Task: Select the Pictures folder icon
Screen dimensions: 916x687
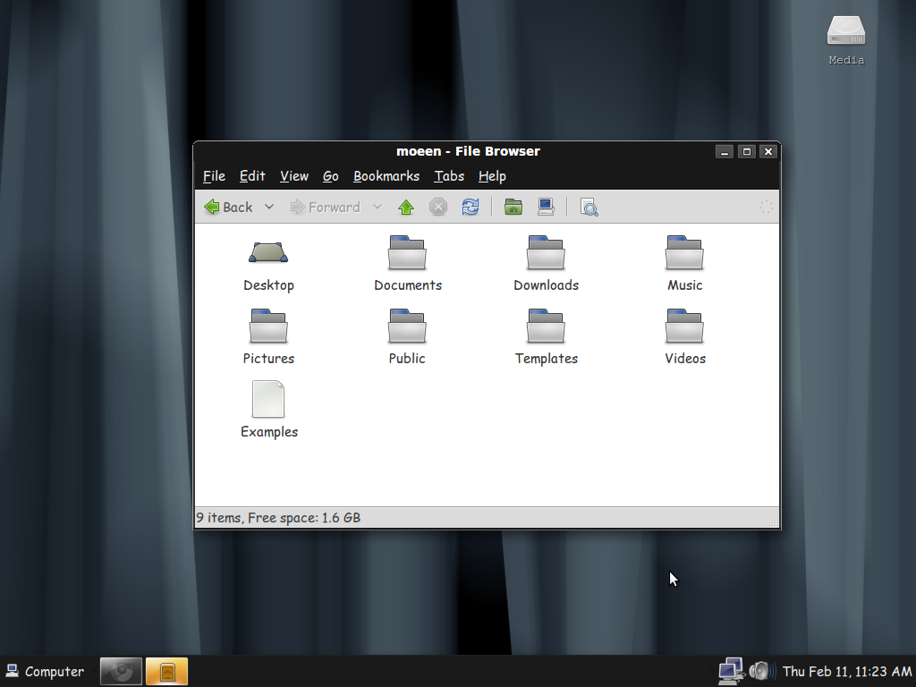Action: 268,326
